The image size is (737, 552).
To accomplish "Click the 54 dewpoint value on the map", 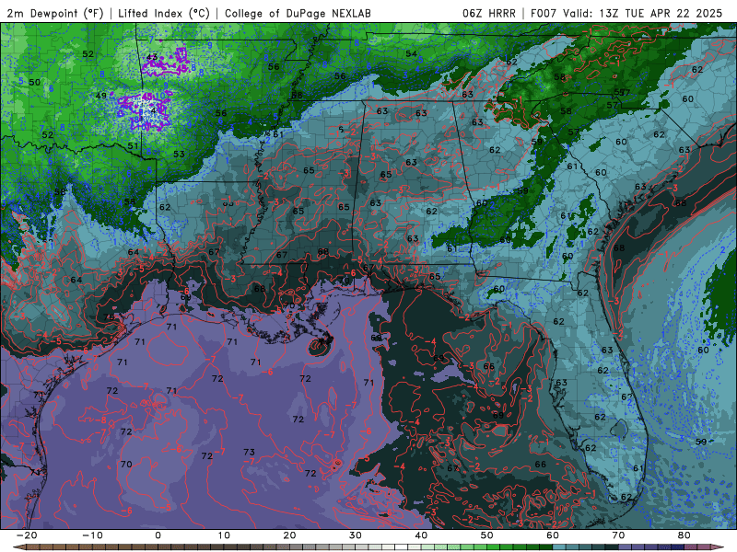I will [x=411, y=54].
